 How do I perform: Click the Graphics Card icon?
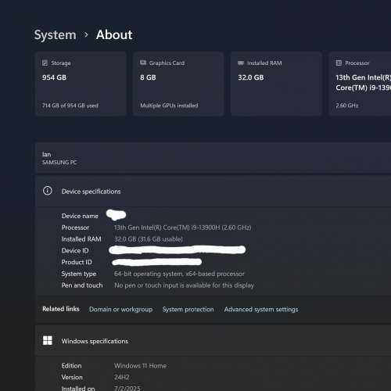point(143,63)
